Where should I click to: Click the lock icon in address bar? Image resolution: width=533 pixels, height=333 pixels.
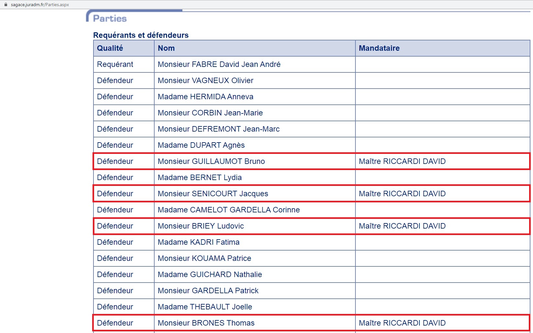(5, 5)
